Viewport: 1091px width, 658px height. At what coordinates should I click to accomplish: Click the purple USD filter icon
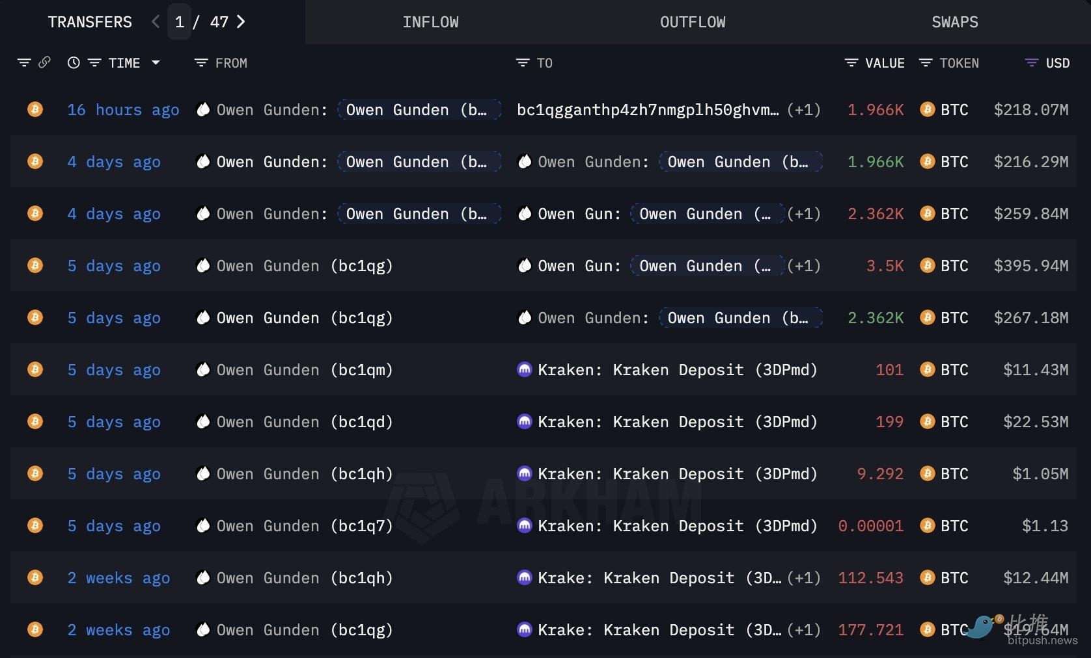pyautogui.click(x=1031, y=63)
